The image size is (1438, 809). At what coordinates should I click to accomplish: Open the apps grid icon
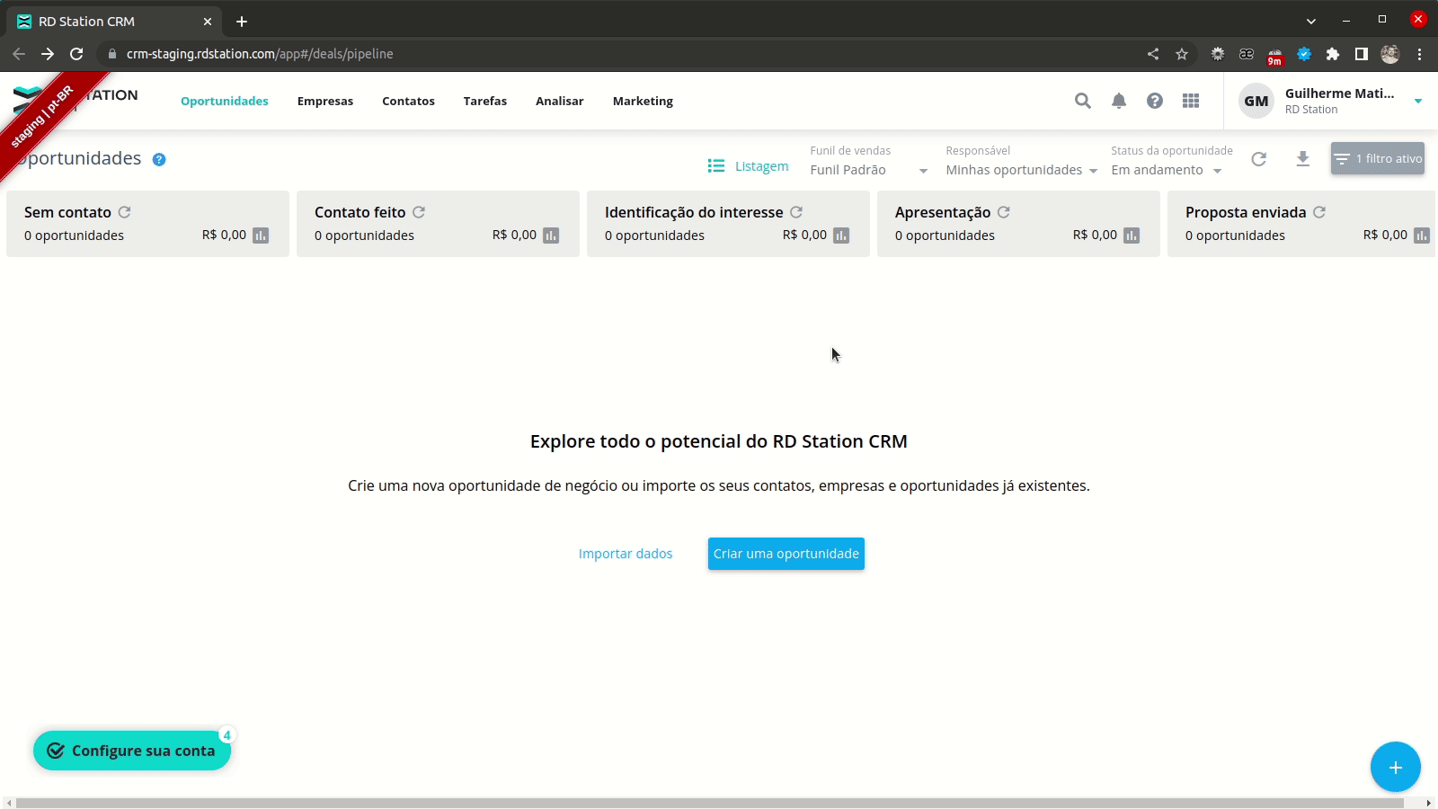point(1191,101)
